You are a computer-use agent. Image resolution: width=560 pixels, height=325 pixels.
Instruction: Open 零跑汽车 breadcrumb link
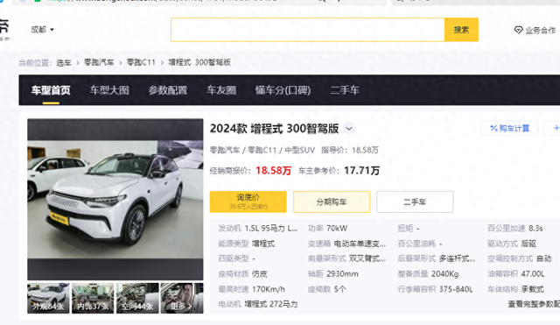[99, 62]
